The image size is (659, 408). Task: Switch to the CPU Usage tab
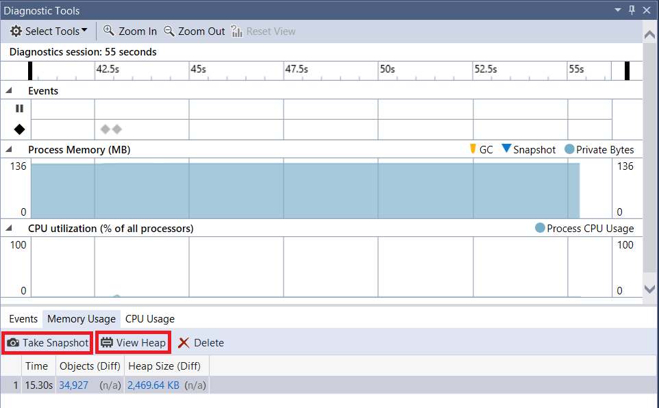pyautogui.click(x=149, y=319)
